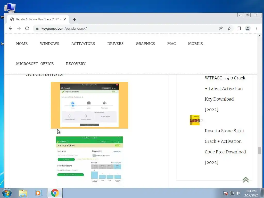The height and width of the screenshot is (198, 264).
Task: Open WINDOWS menu item
Action: 49,44
